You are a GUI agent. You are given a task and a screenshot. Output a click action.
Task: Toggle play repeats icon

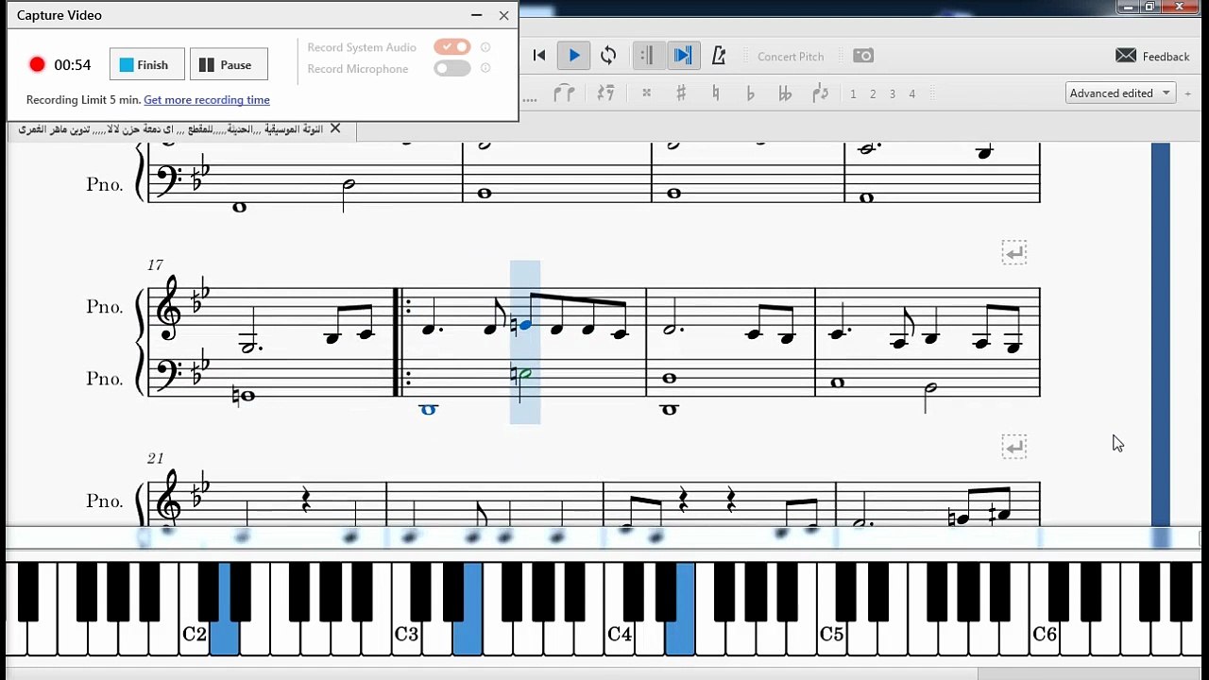(x=647, y=56)
